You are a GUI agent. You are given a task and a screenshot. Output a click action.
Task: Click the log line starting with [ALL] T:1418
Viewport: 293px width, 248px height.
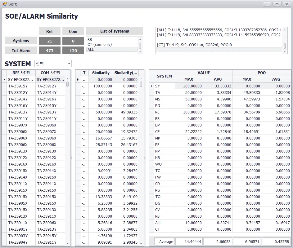(x=219, y=30)
